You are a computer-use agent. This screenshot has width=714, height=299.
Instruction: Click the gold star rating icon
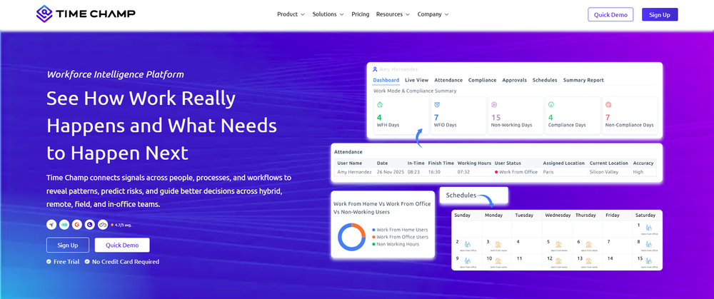point(112,225)
